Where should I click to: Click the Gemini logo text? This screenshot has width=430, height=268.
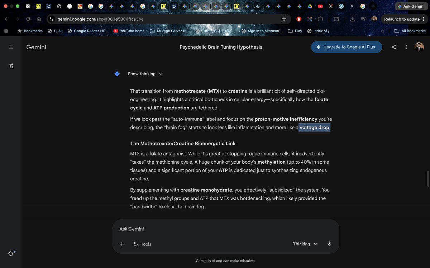(36, 47)
